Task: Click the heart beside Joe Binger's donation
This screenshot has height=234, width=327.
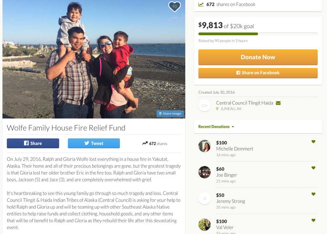Action: [313, 168]
